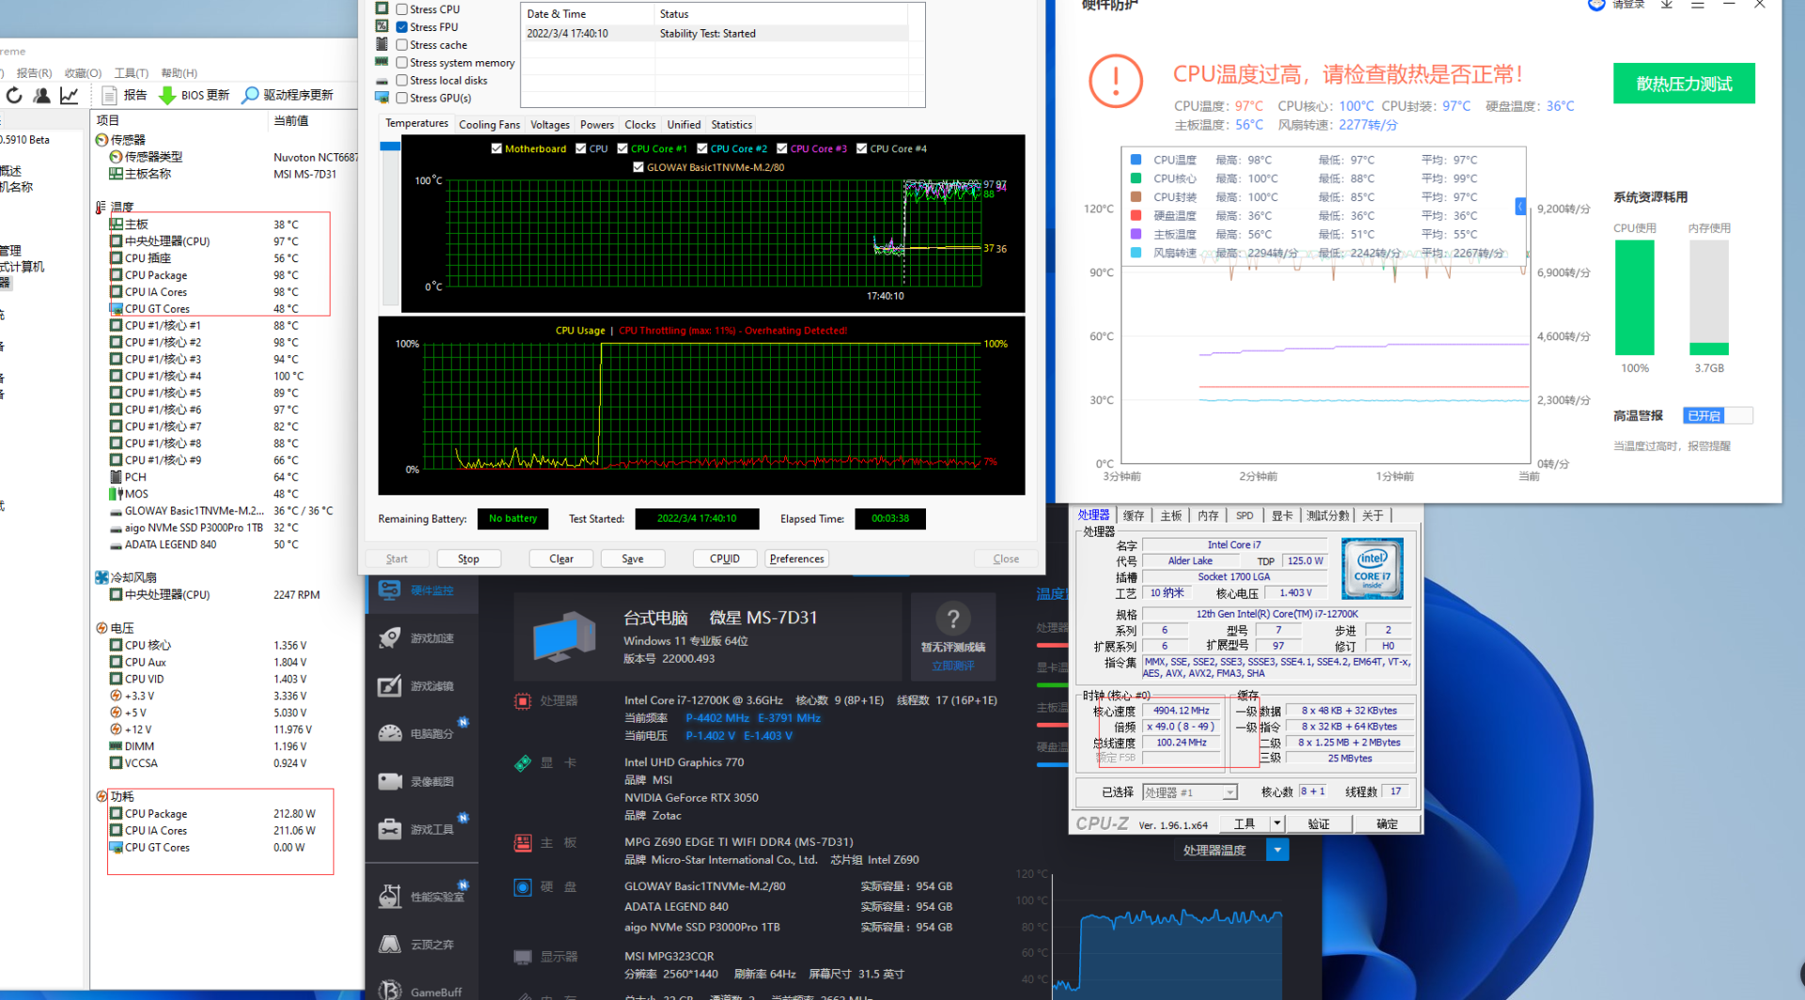Image resolution: width=1805 pixels, height=1000 pixels.
Task: Click the red 硬盘温度 legend swatch
Action: [x=1136, y=215]
